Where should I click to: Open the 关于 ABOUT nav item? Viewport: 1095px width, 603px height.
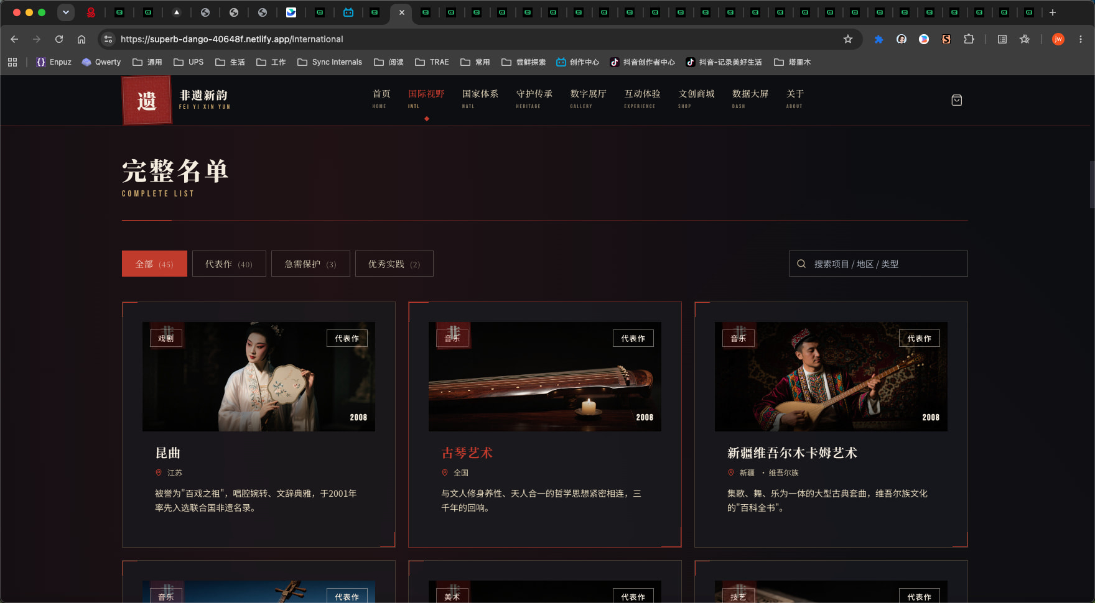coord(795,98)
